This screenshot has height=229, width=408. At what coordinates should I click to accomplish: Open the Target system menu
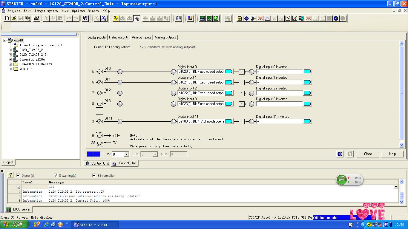pos(46,11)
